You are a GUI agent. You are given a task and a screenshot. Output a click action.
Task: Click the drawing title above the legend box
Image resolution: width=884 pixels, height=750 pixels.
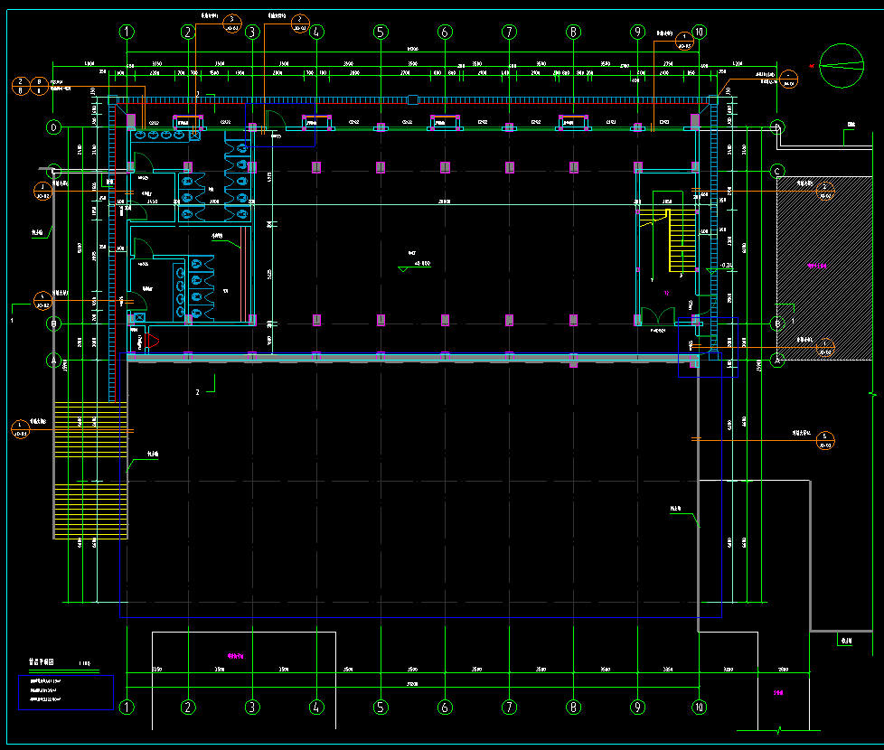pyautogui.click(x=43, y=662)
